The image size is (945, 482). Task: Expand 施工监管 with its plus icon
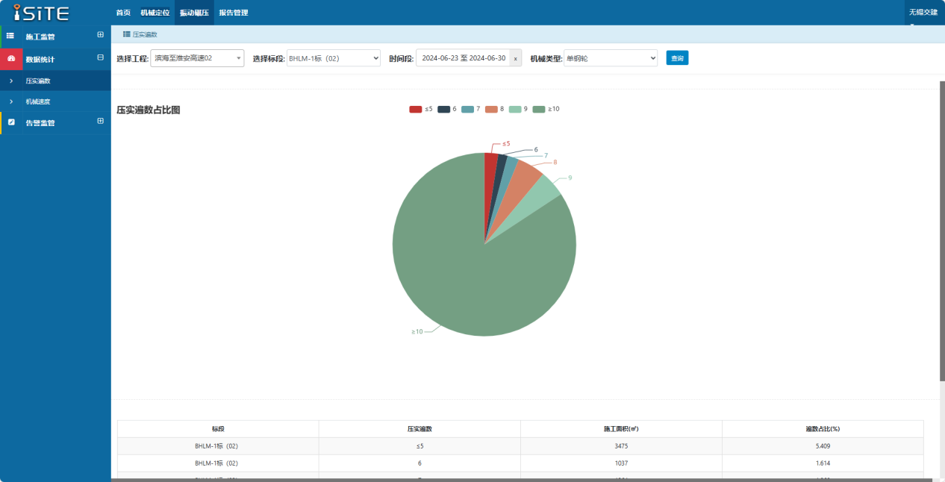(101, 35)
